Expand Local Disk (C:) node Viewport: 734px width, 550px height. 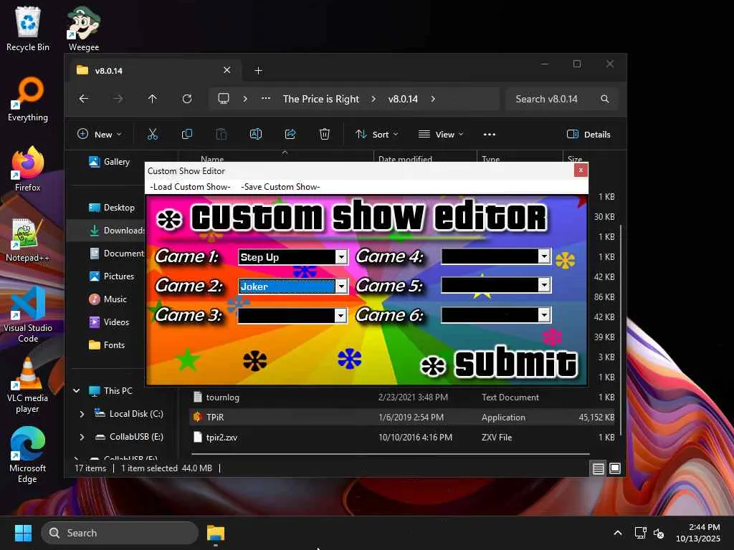coord(82,413)
